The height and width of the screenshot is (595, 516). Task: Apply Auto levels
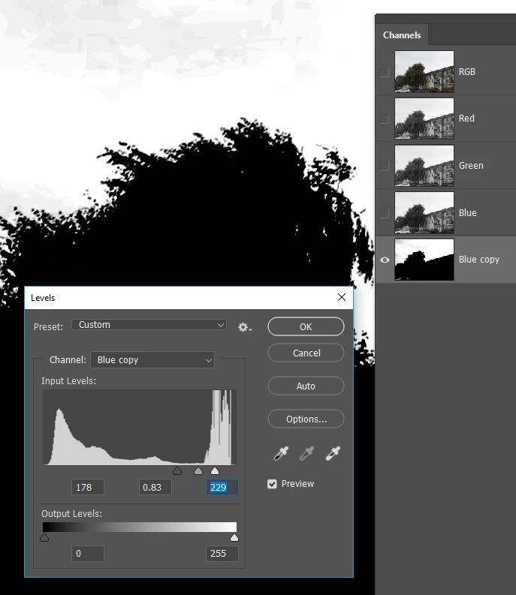[306, 386]
